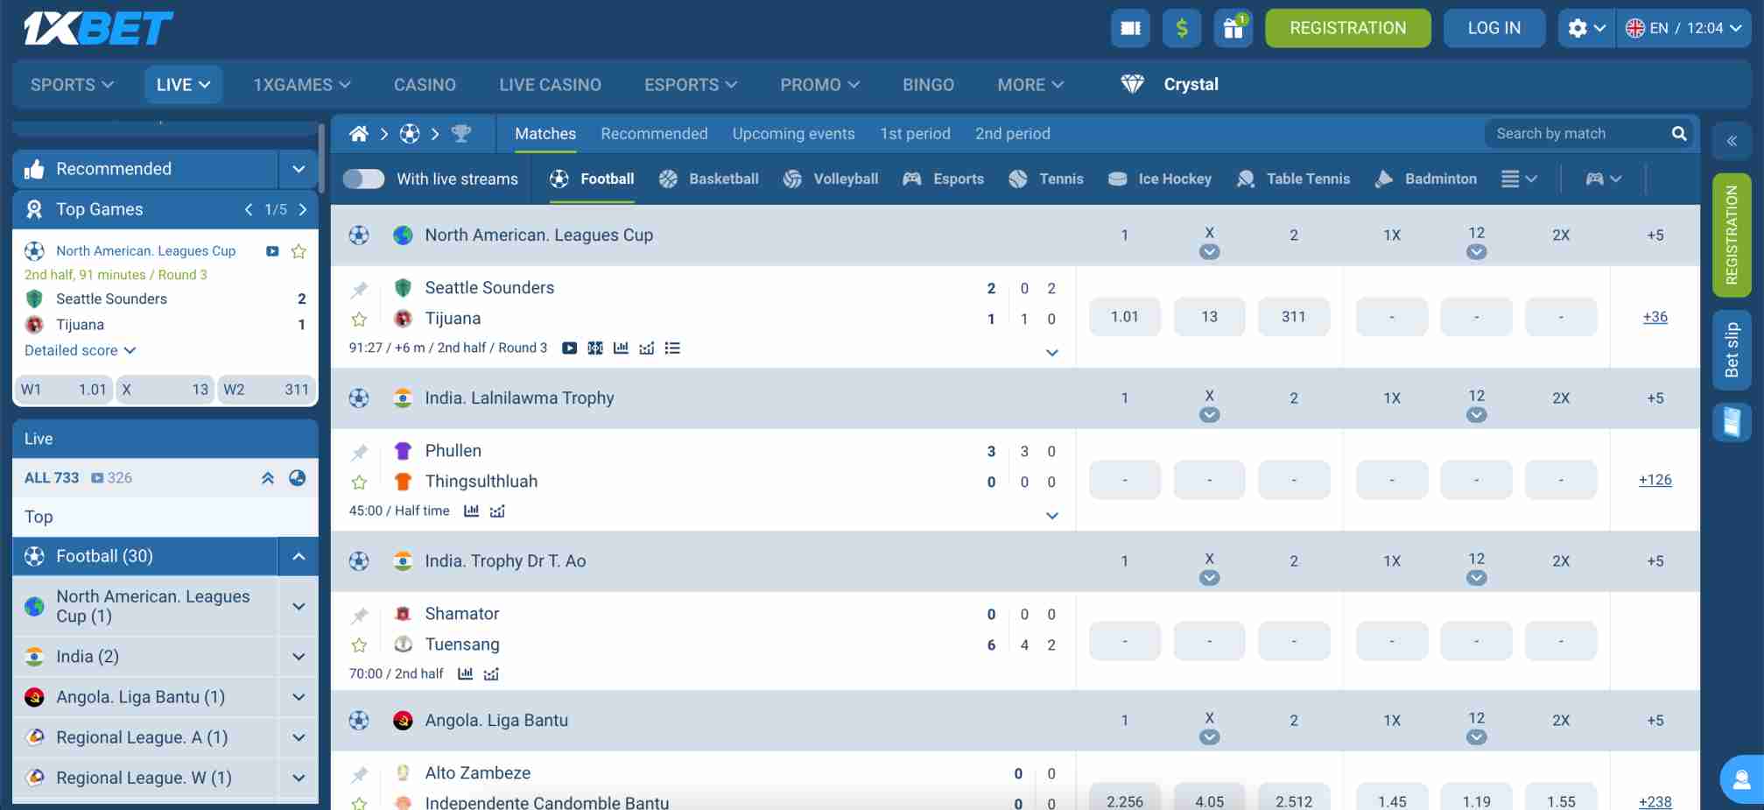
Task: Open the more sports list dropdown
Action: (x=1519, y=179)
